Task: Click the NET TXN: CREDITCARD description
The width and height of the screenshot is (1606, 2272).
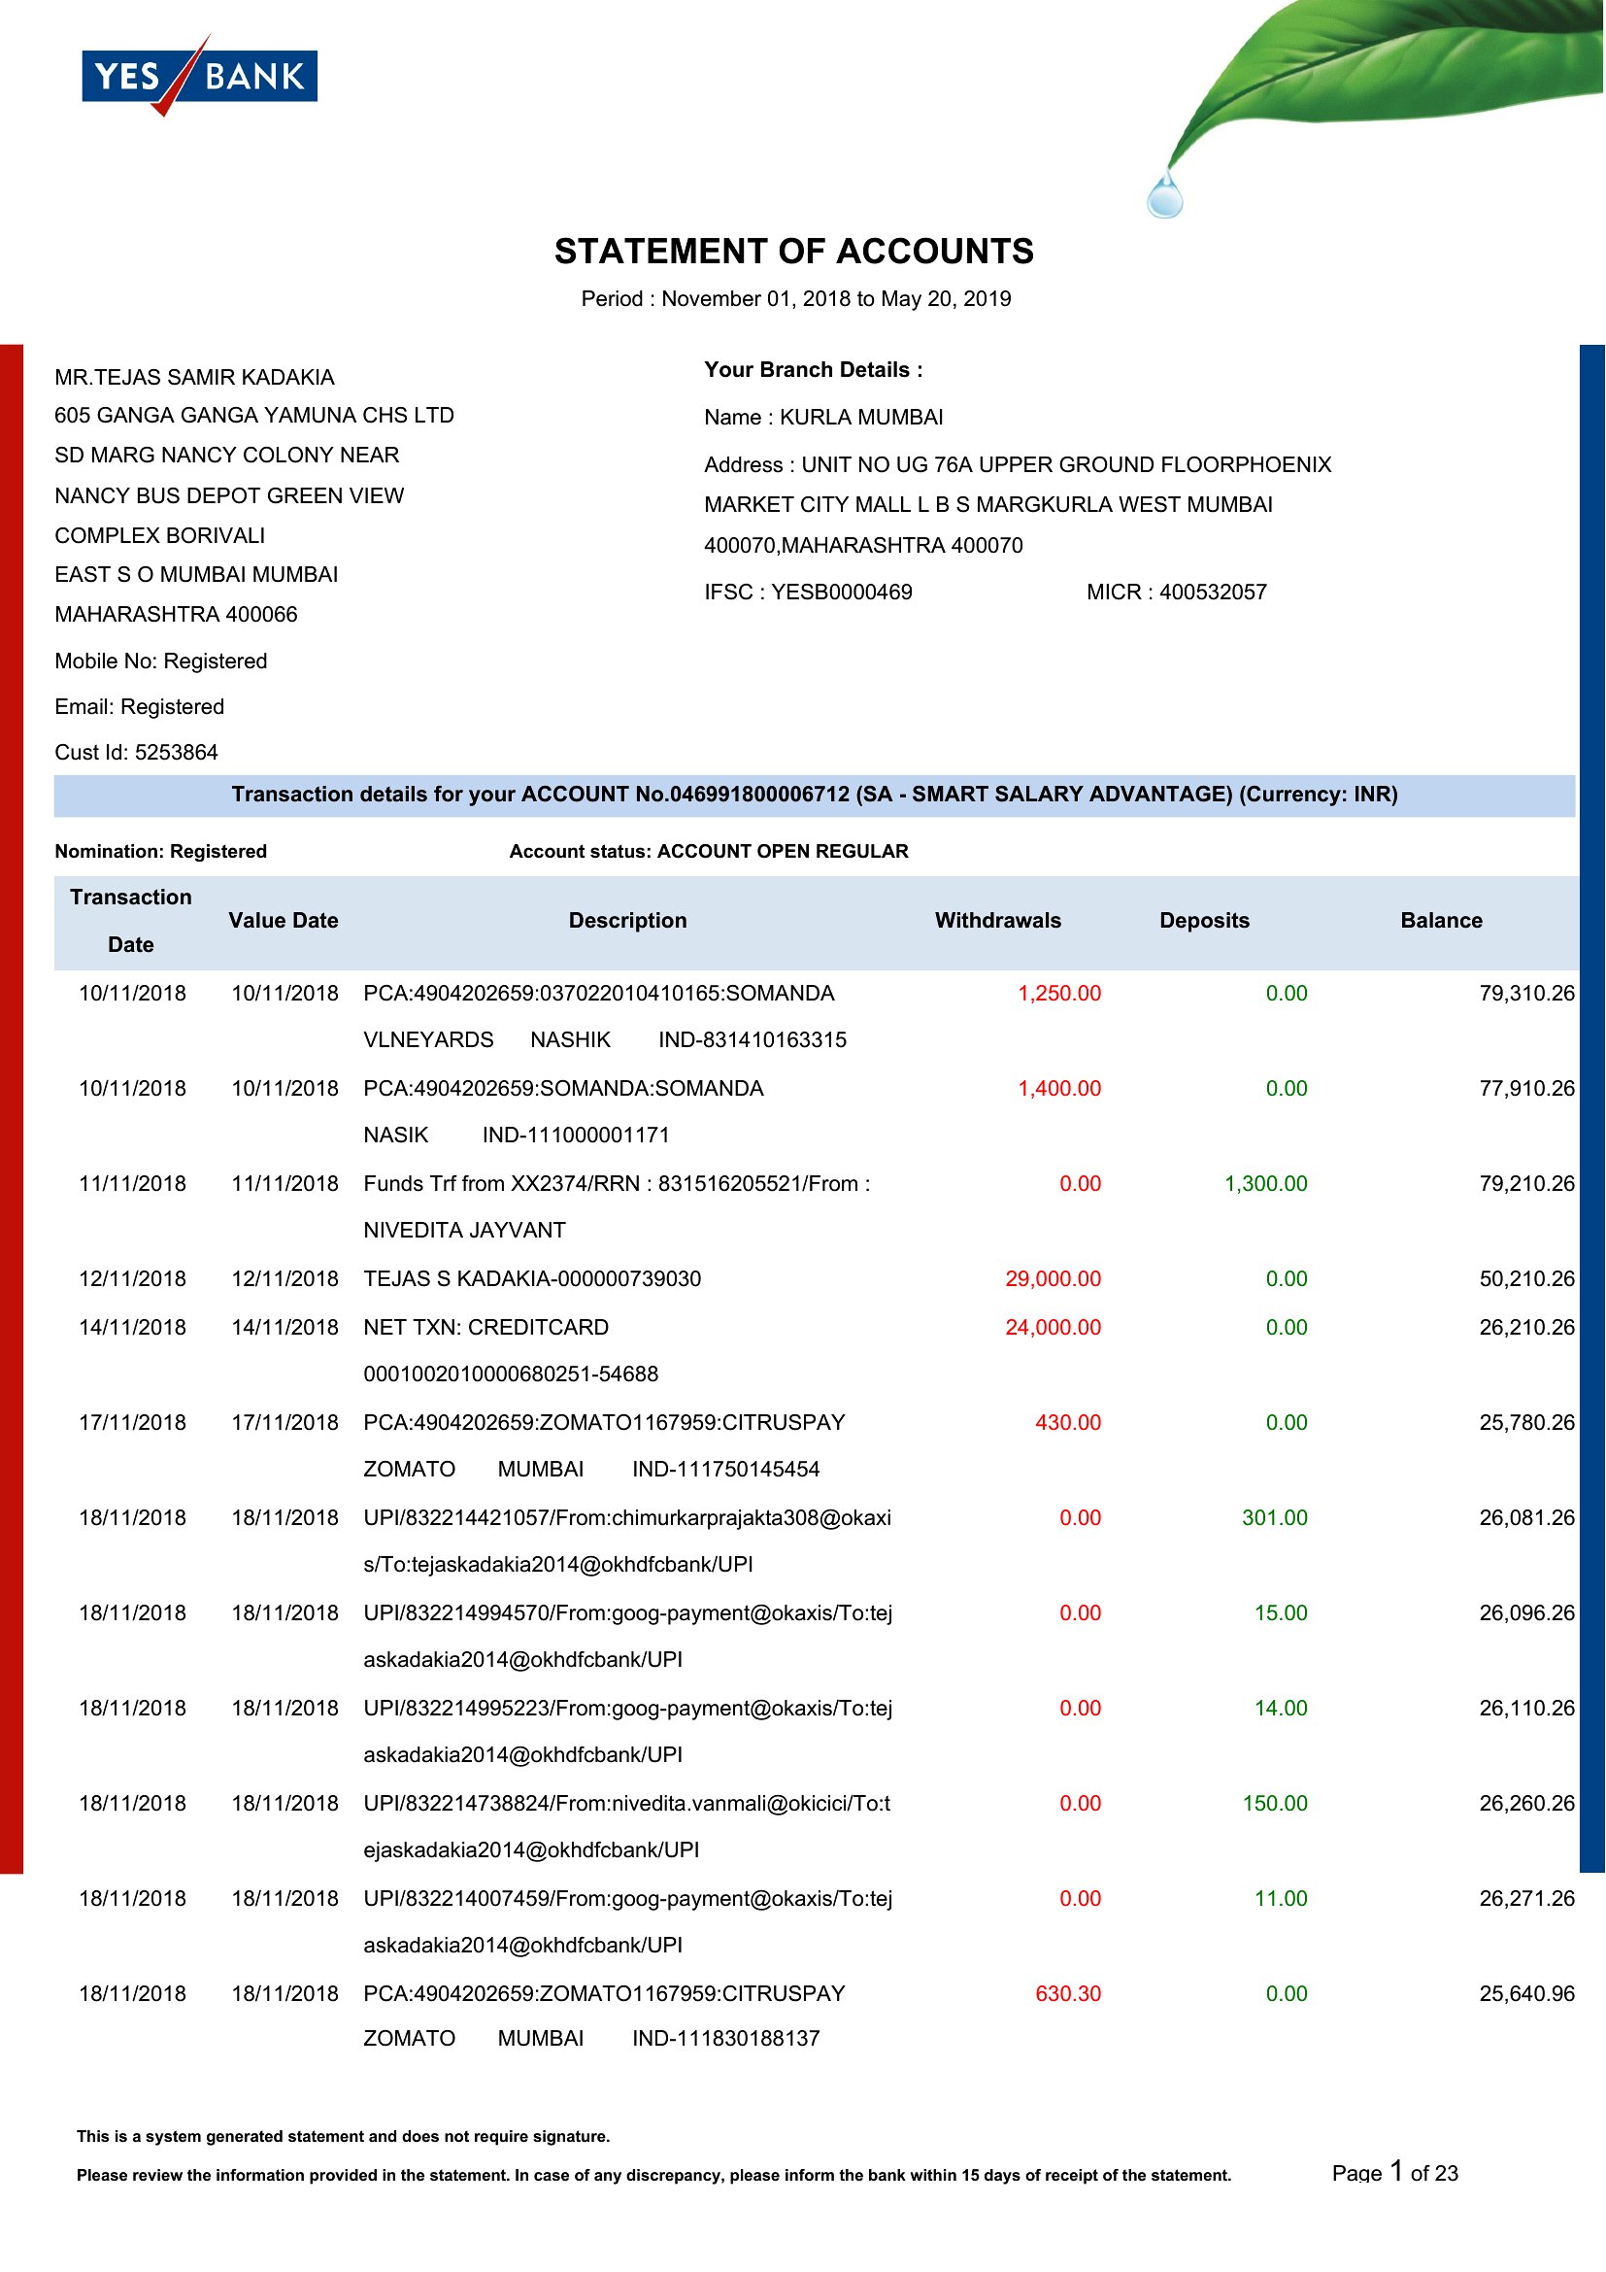Action: [x=486, y=1327]
